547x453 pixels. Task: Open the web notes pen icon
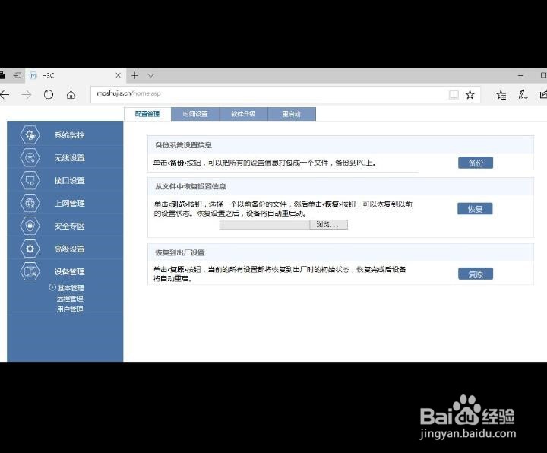(523, 94)
